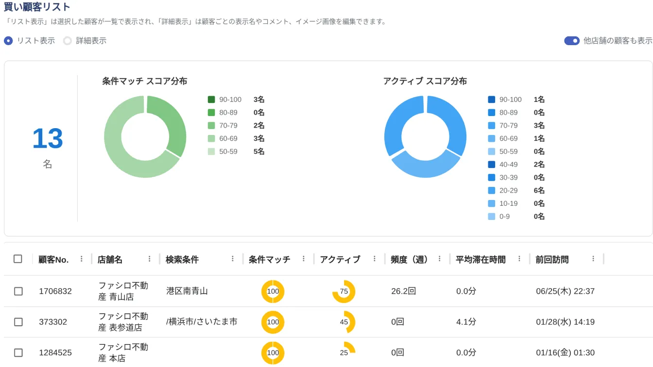The image size is (653, 367).
Task: Click store name ファシロ不動産 本店
Action: point(123,353)
